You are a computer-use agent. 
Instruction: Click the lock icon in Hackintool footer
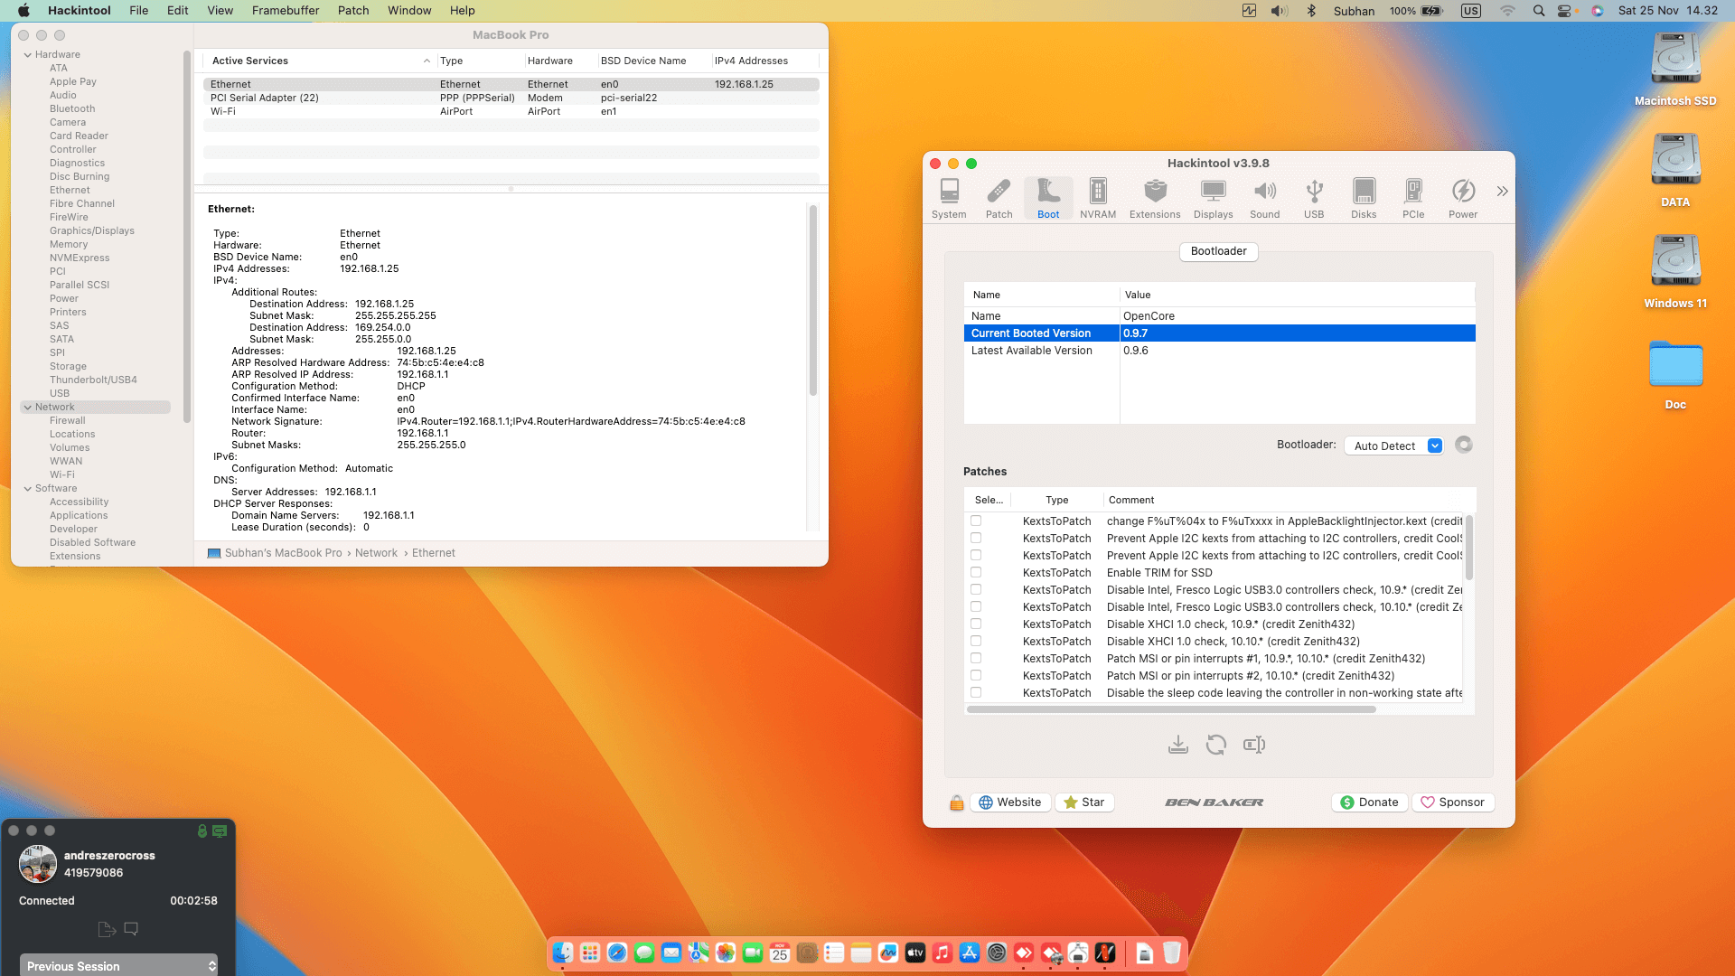pyautogui.click(x=956, y=802)
